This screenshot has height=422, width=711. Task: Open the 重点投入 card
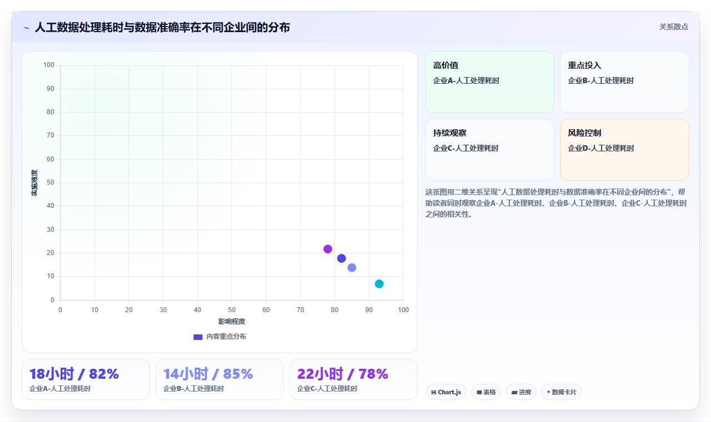coord(624,82)
